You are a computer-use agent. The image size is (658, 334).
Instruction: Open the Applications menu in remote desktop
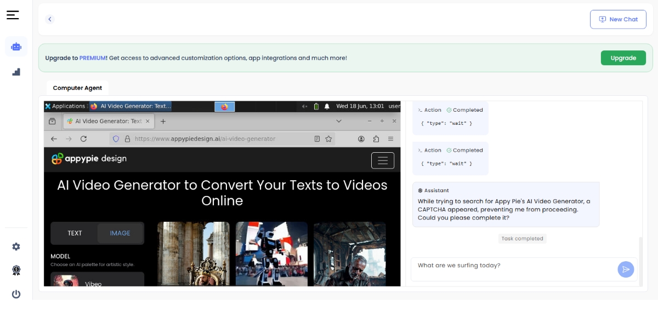pos(65,106)
